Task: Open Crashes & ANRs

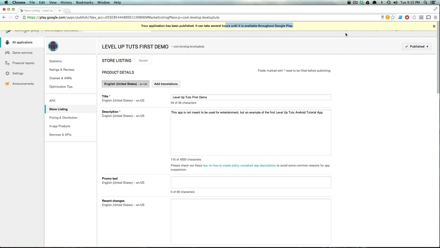Action: click(60, 78)
